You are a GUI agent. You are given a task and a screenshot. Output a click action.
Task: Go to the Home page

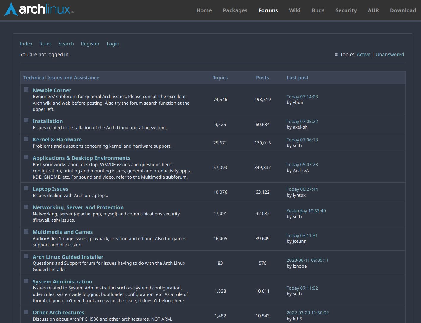tap(204, 10)
